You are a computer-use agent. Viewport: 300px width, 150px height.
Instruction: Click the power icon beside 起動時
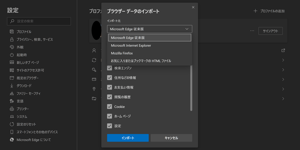click(x=12, y=55)
